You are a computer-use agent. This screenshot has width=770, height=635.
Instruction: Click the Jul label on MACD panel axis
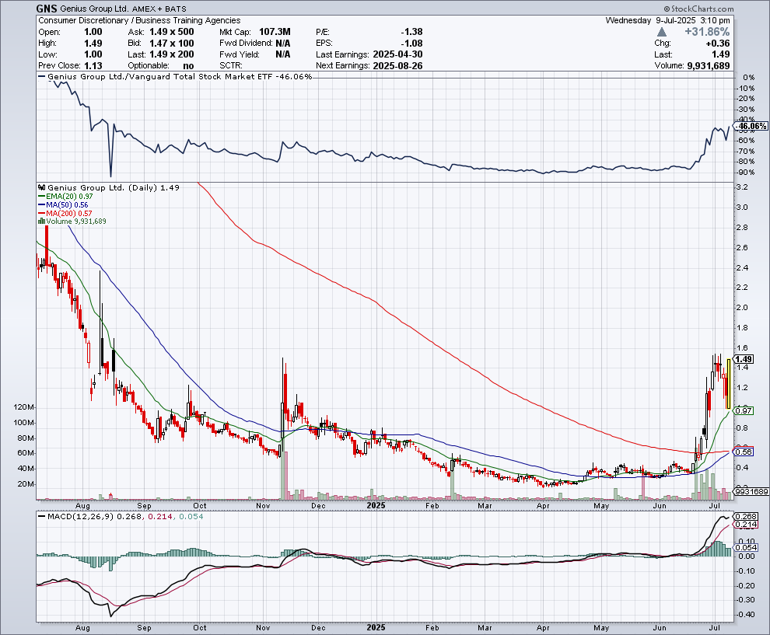tap(715, 628)
